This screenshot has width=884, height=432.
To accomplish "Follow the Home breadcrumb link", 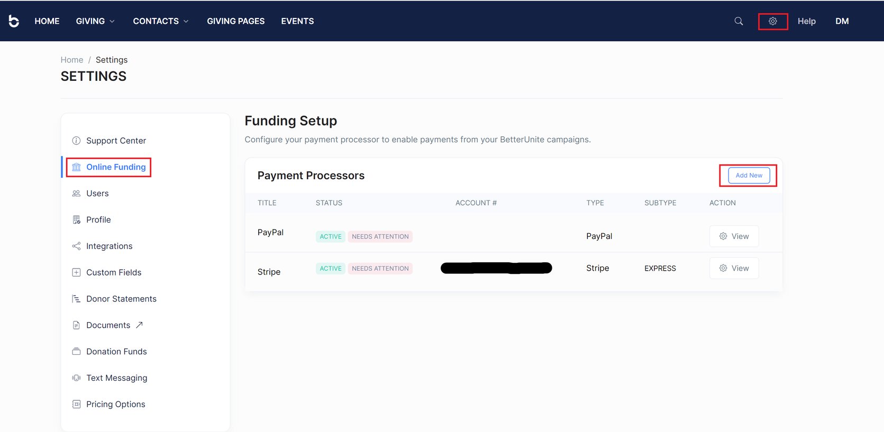I will tap(72, 60).
